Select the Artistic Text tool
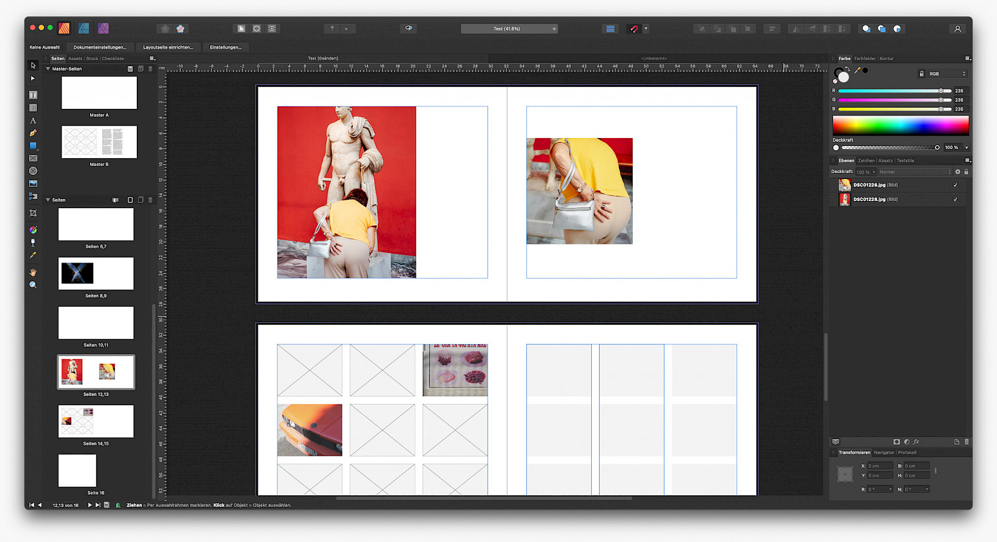The width and height of the screenshot is (997, 542). (x=33, y=121)
